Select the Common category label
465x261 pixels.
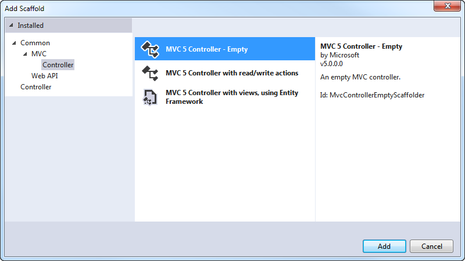[x=35, y=43]
